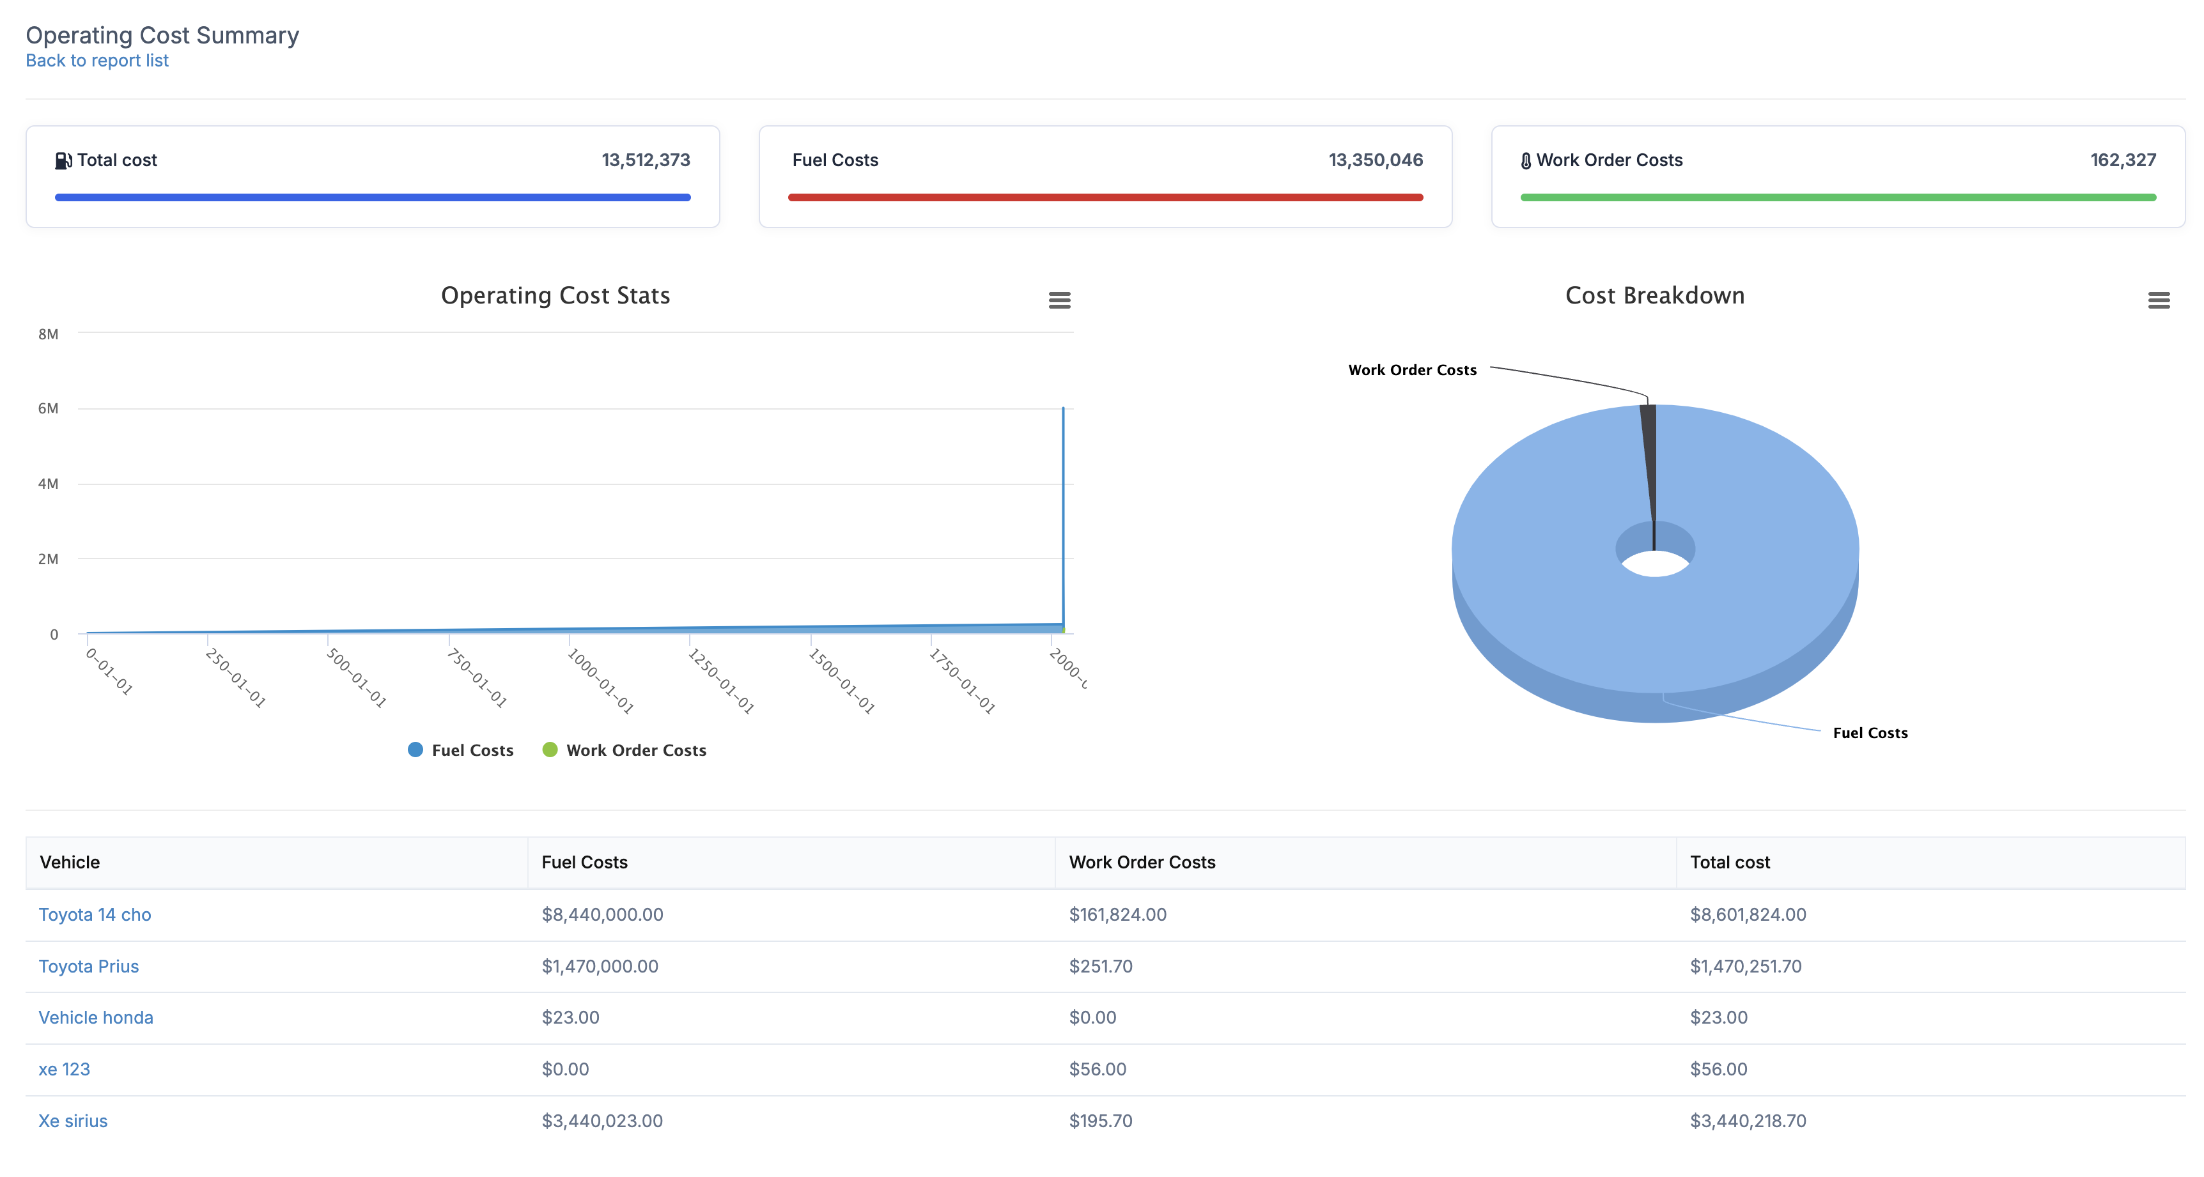Toggle the blue Fuel Costs legend marker
This screenshot has width=2204, height=1177.
(416, 750)
